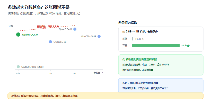This screenshot has height=102, width=211.
Task: Click the 理解 row label
Action: pos(125,45)
